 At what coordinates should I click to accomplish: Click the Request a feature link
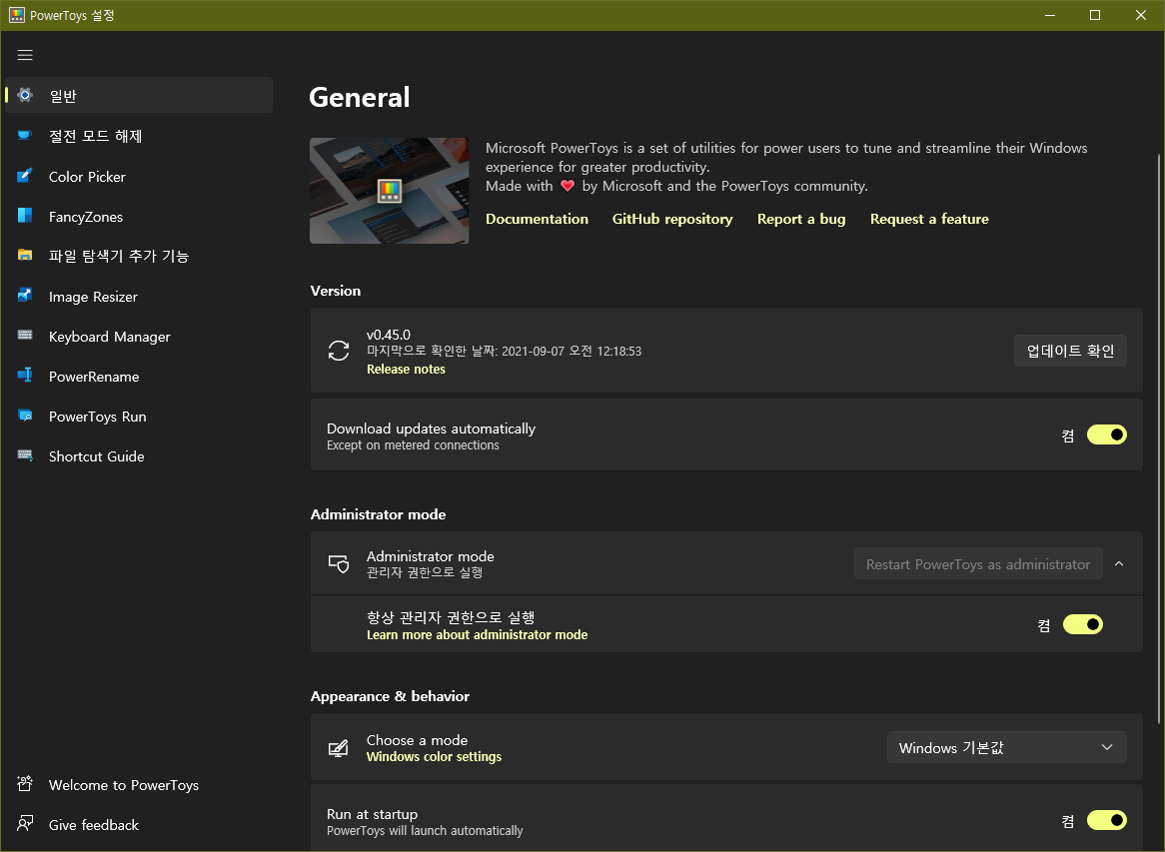click(x=929, y=219)
